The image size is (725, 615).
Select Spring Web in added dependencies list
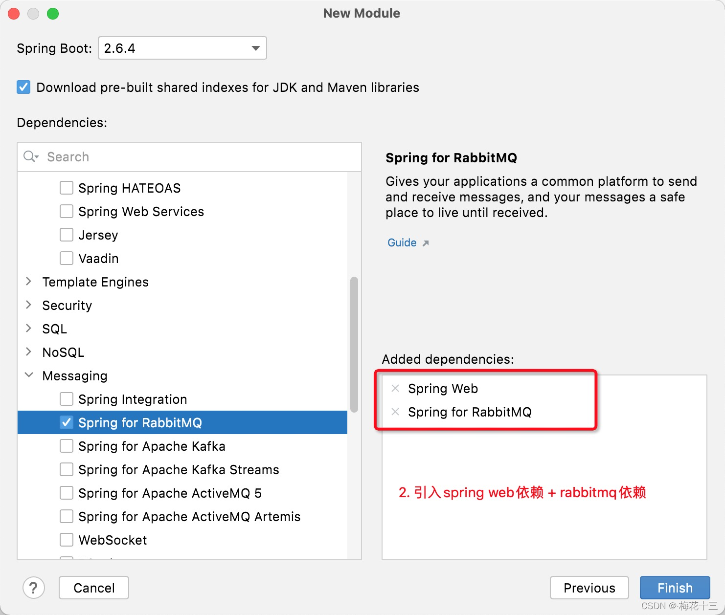(x=443, y=389)
